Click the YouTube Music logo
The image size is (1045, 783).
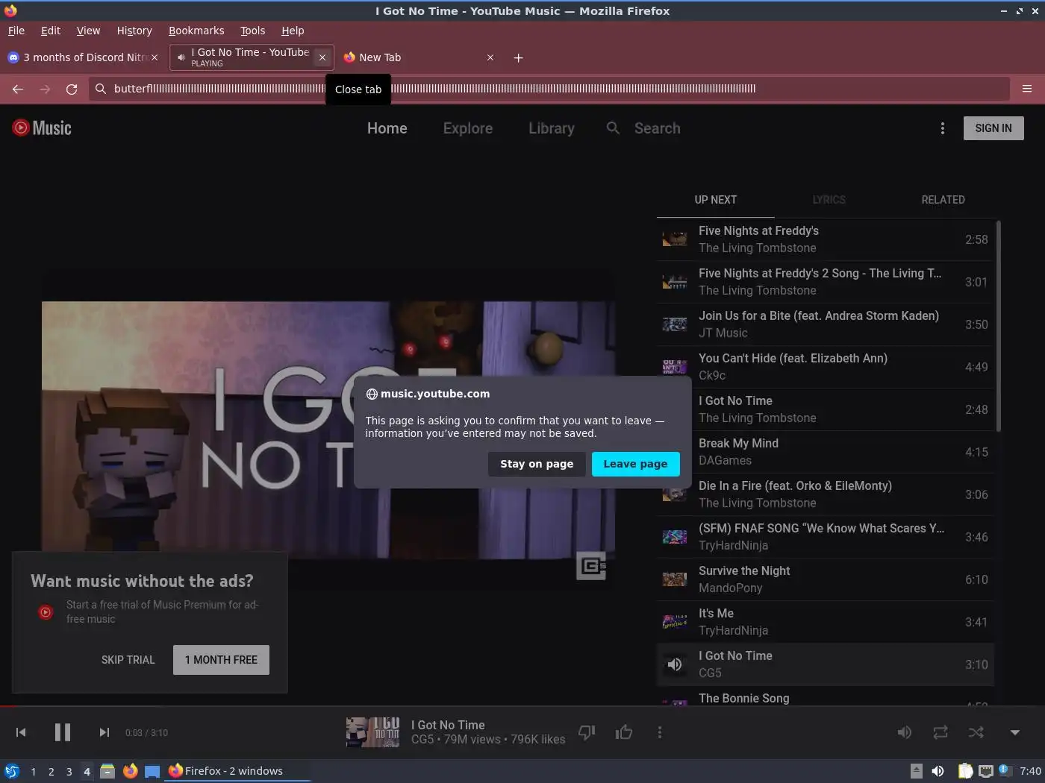pos(42,128)
